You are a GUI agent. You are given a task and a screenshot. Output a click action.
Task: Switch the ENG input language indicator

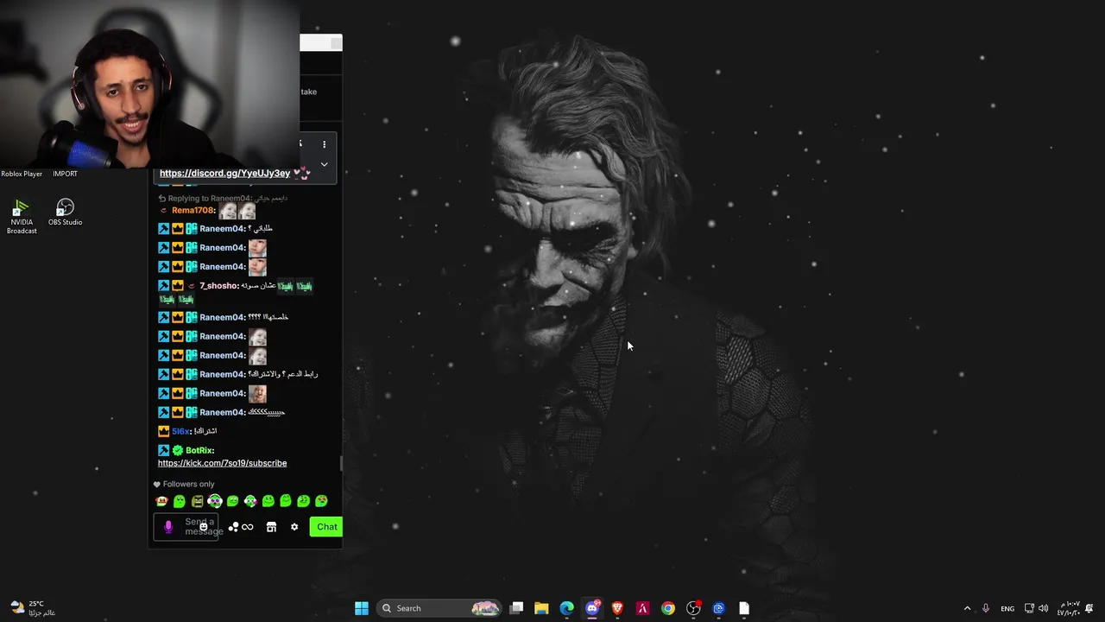1007,609
